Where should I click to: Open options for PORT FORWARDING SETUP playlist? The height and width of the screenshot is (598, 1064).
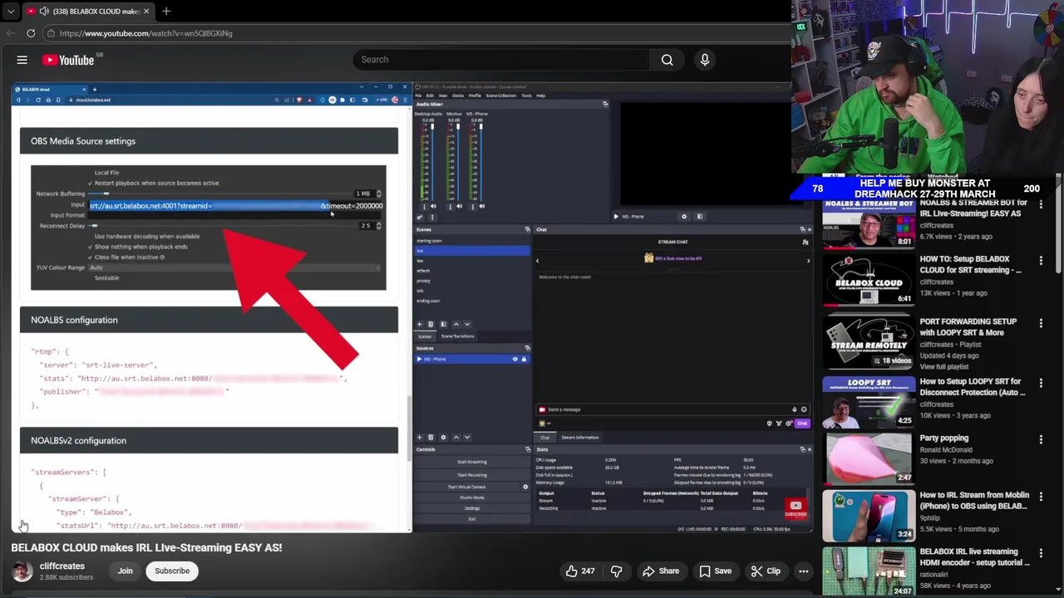coord(1041,322)
